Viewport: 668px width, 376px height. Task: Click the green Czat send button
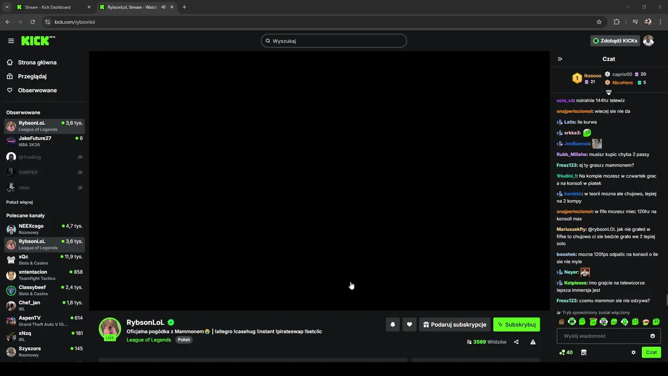click(651, 352)
